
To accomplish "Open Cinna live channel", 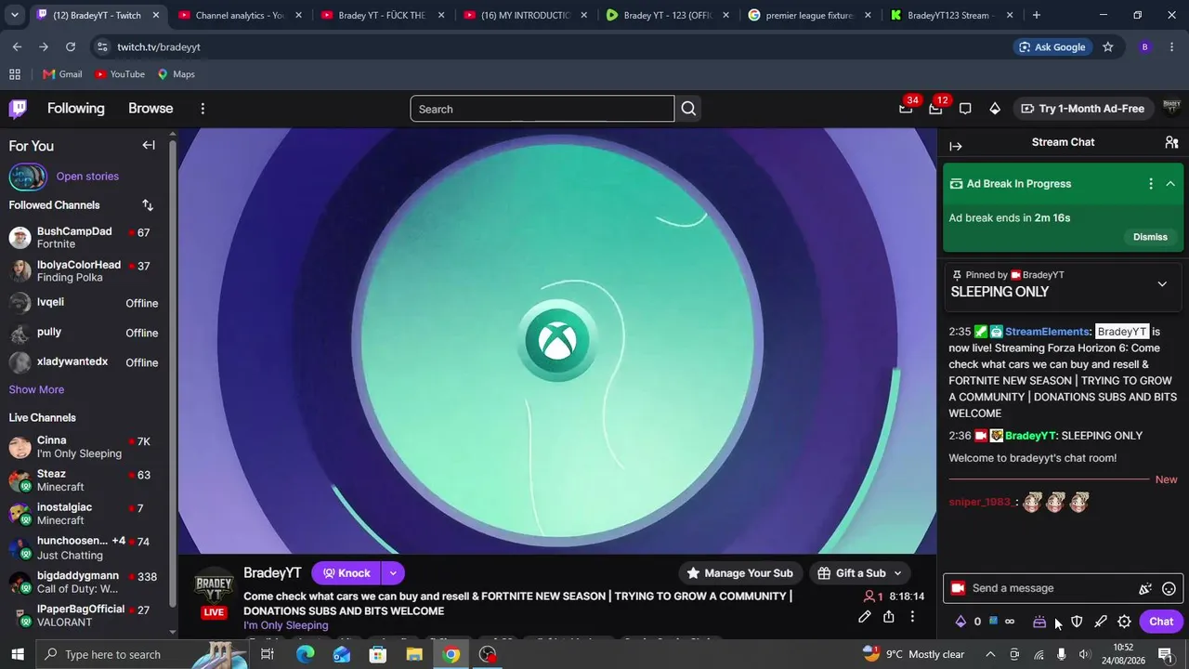I will tap(84, 447).
